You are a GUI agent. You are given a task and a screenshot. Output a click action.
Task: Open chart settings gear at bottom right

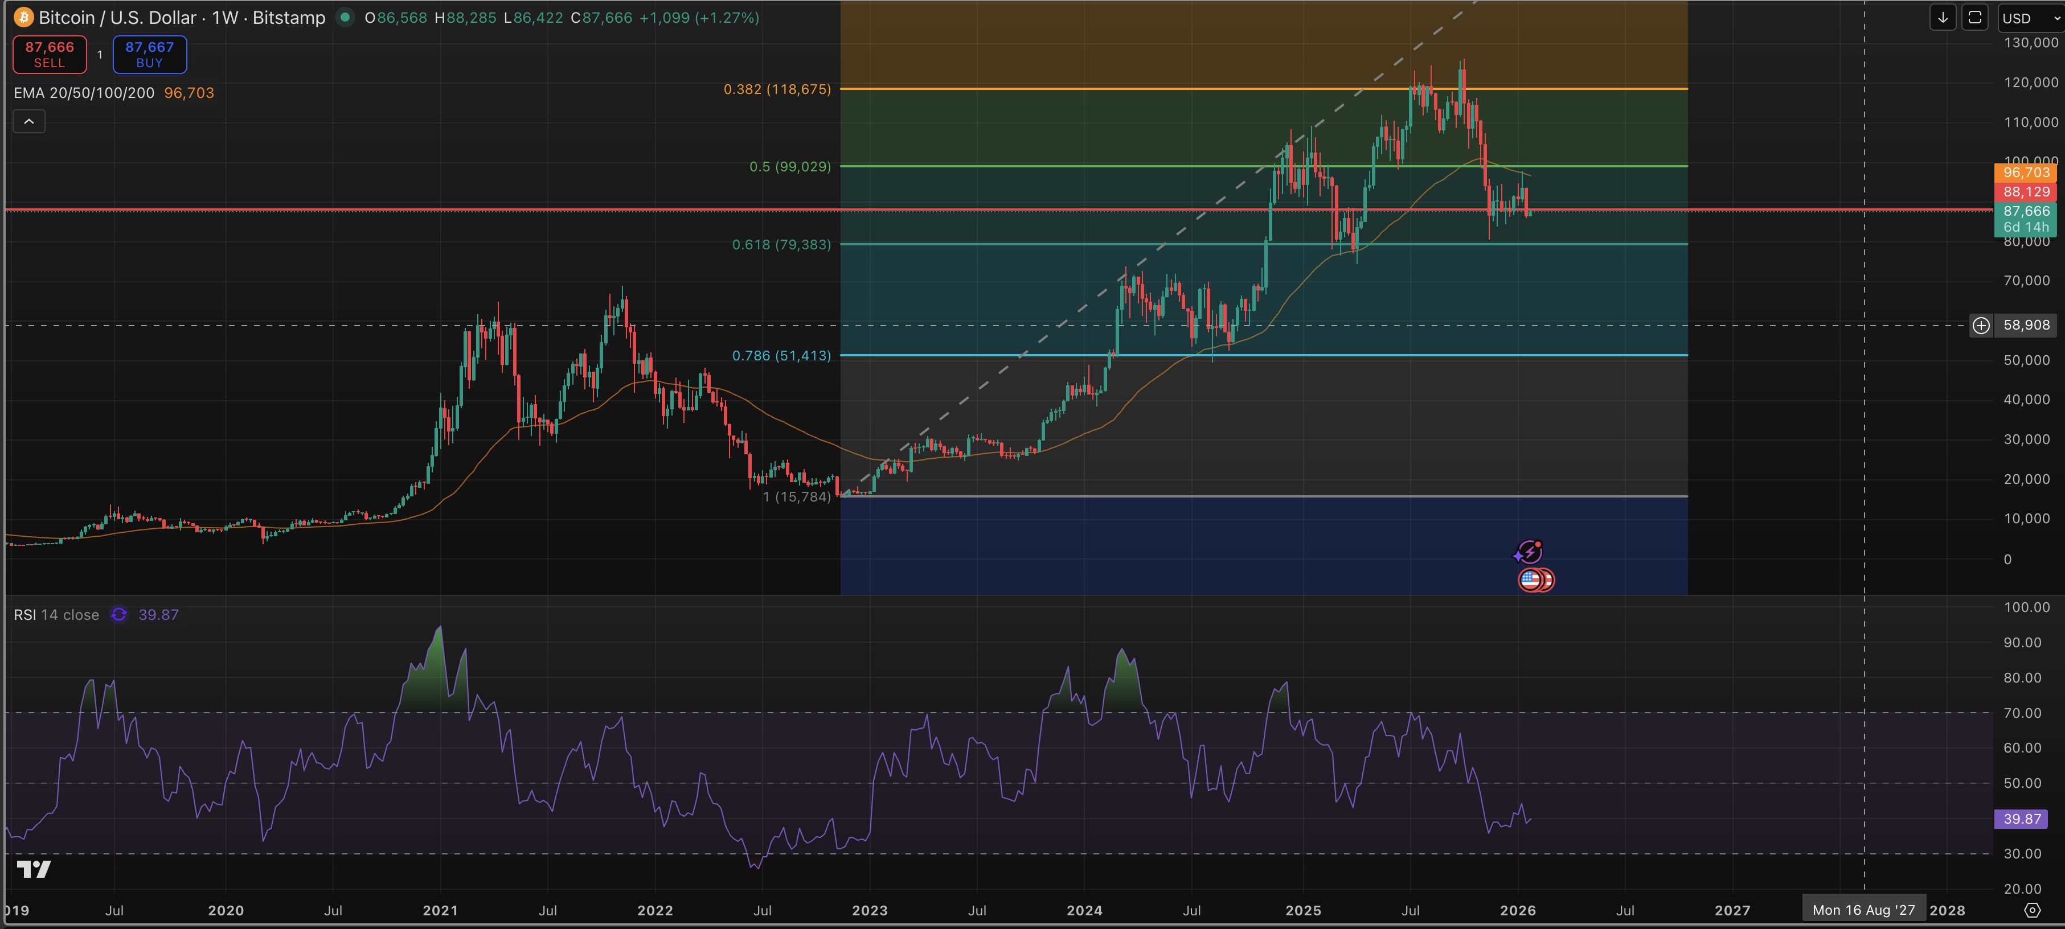coord(2032,910)
